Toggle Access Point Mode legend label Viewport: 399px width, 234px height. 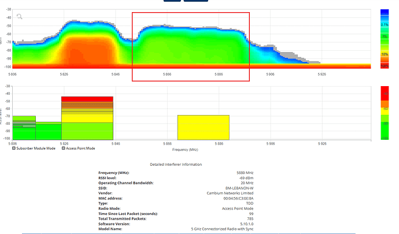tap(82, 148)
